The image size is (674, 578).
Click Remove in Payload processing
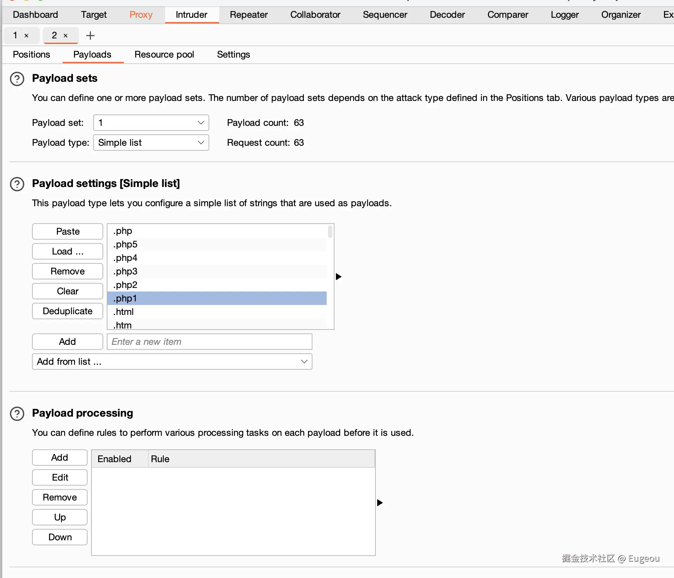pos(60,497)
